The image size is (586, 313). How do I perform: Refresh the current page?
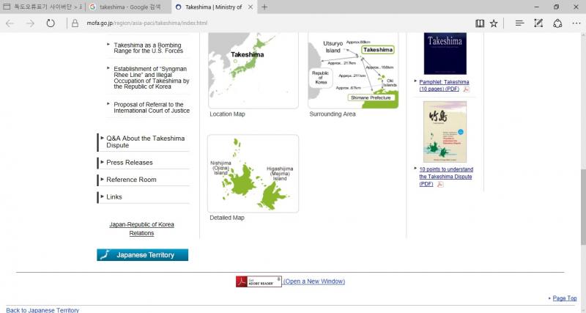(51, 23)
